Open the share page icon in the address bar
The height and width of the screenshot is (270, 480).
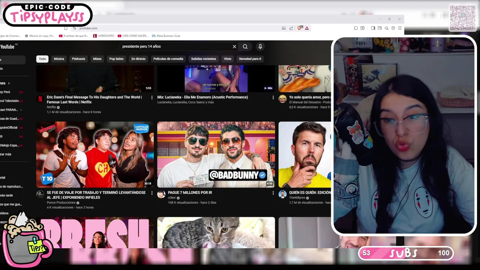(291, 28)
